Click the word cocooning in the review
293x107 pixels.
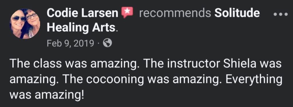tap(115, 80)
